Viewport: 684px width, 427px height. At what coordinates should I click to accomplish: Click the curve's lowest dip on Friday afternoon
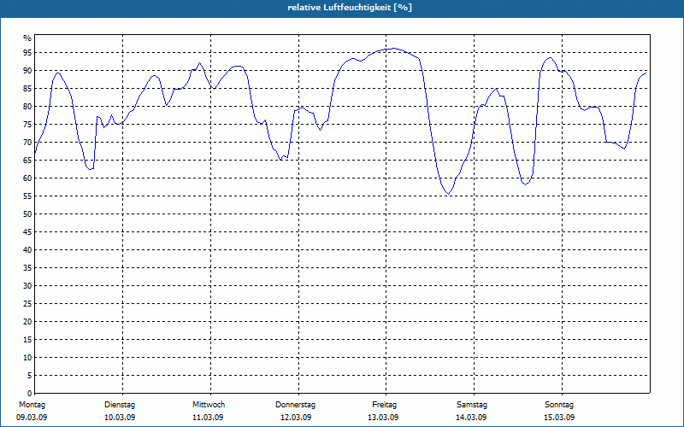(x=448, y=194)
